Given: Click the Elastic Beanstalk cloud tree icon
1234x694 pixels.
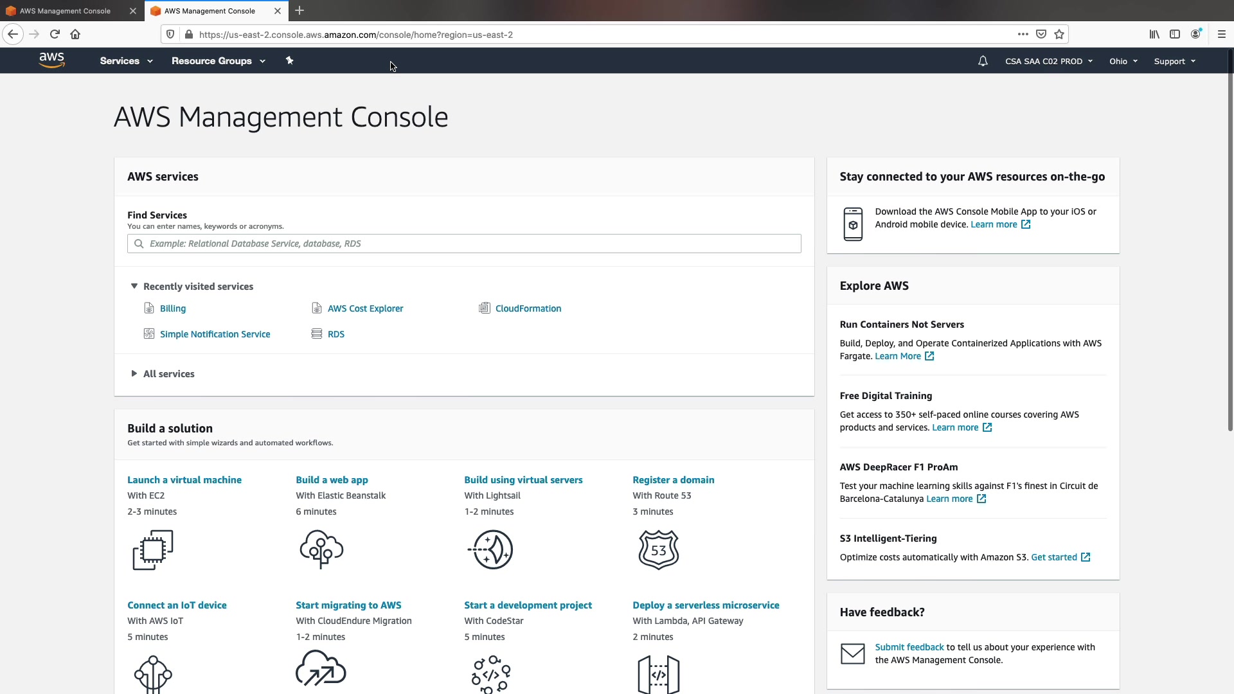Looking at the screenshot, I should click(321, 549).
